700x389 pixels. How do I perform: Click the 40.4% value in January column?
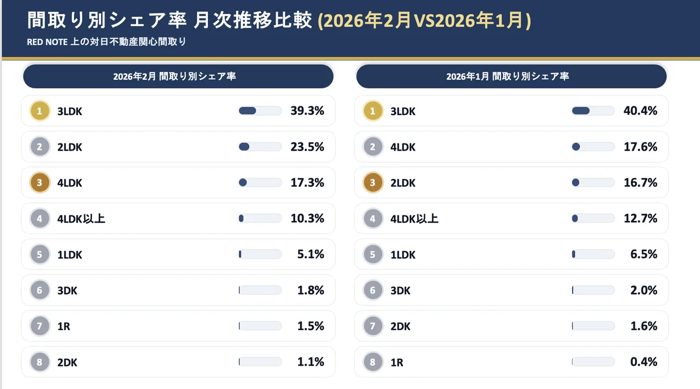click(x=640, y=111)
